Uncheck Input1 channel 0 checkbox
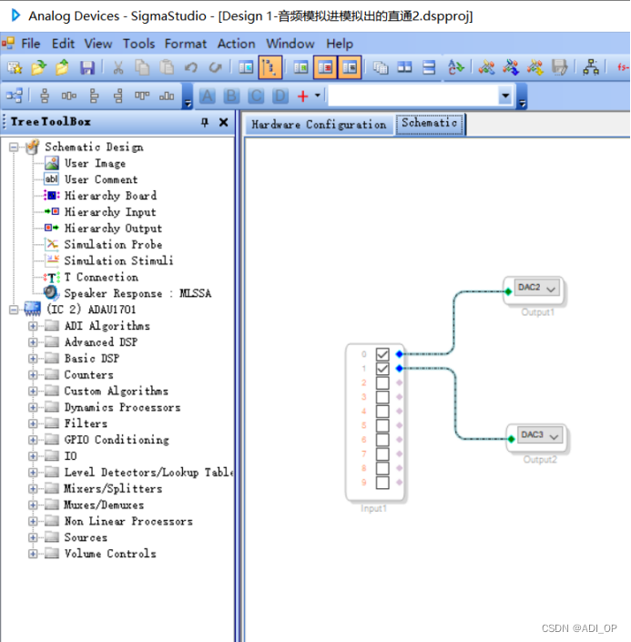 pos(382,354)
